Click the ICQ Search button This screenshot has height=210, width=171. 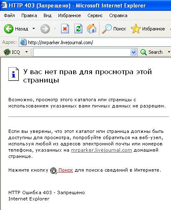point(151,52)
